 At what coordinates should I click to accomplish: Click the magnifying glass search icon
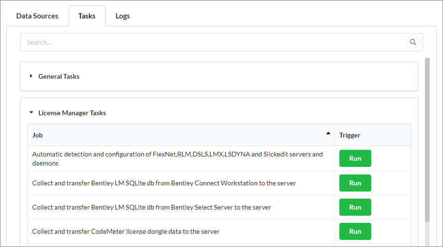click(413, 42)
